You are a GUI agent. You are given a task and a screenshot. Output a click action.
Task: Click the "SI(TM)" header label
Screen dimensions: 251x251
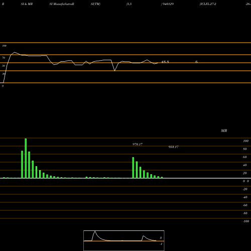[x=95, y=4]
